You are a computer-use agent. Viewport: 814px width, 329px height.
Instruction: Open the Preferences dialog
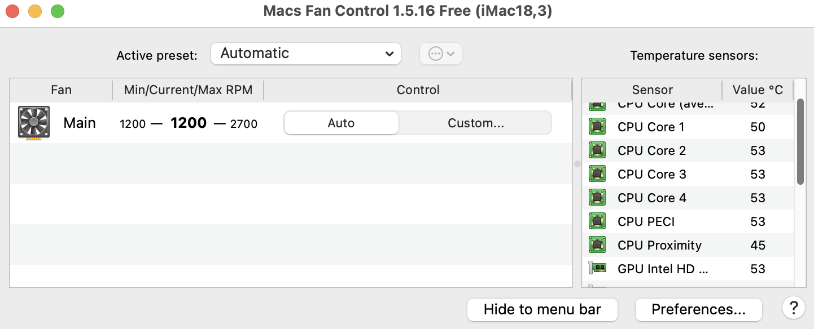click(698, 309)
